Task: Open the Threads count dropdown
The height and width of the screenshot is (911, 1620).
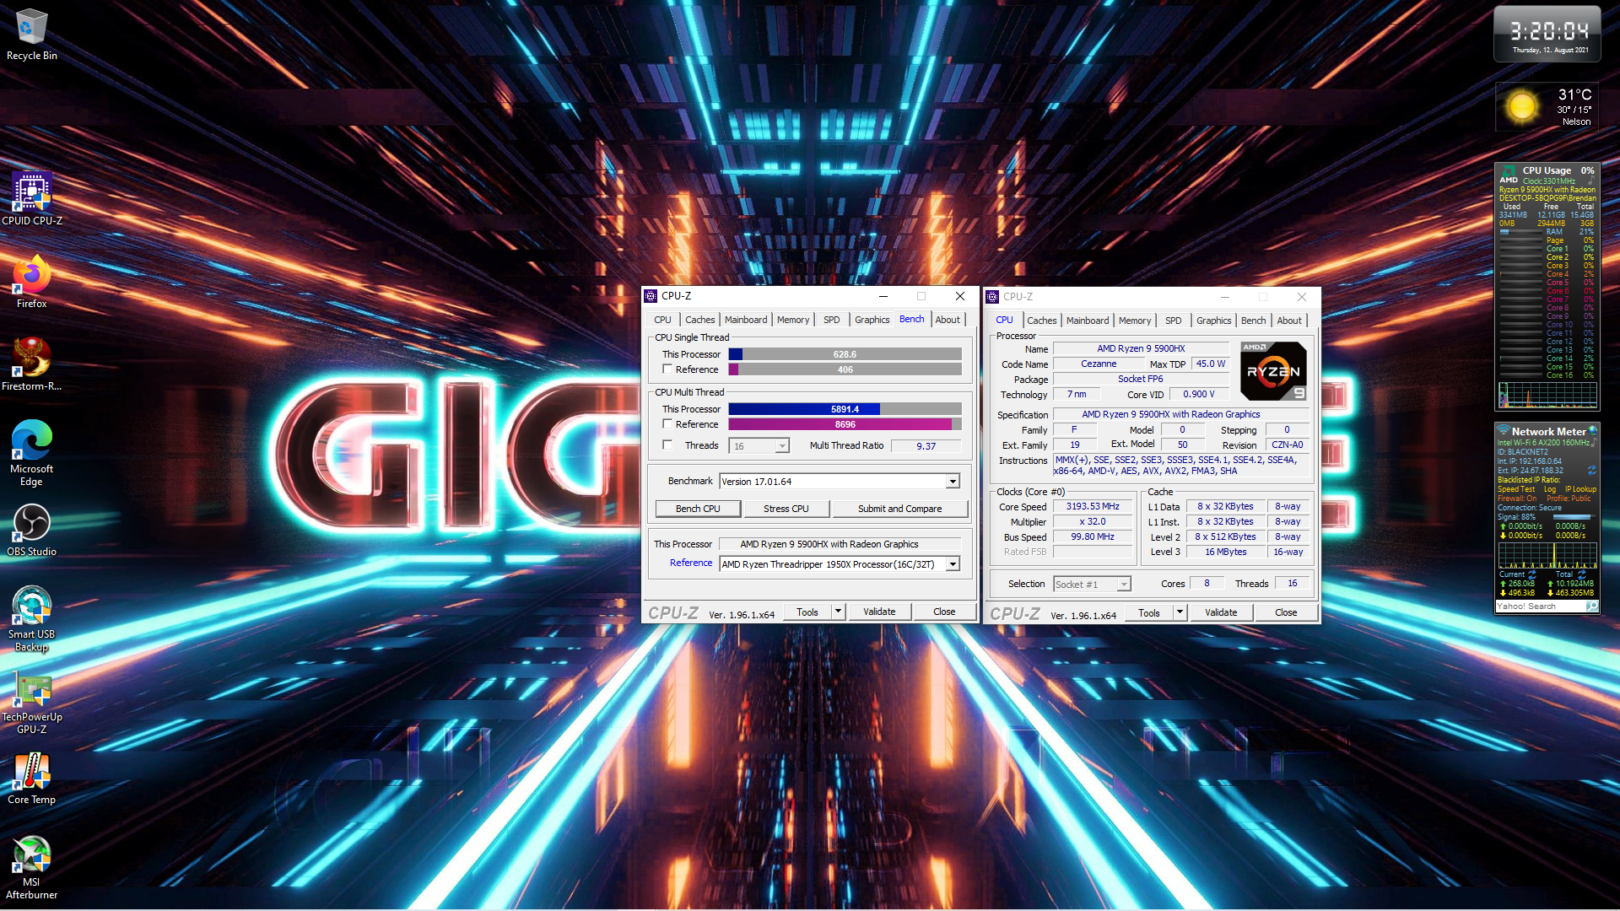Action: click(782, 446)
